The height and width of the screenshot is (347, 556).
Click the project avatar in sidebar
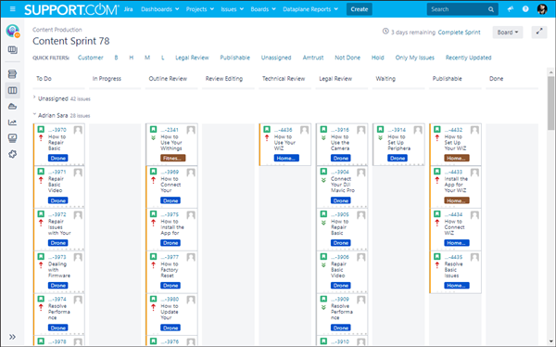pyautogui.click(x=12, y=31)
